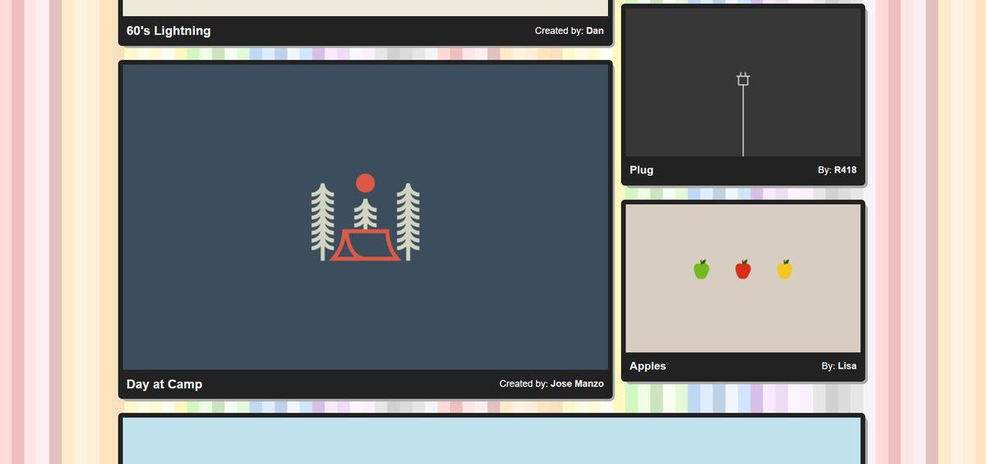Click the red apple

(743, 269)
